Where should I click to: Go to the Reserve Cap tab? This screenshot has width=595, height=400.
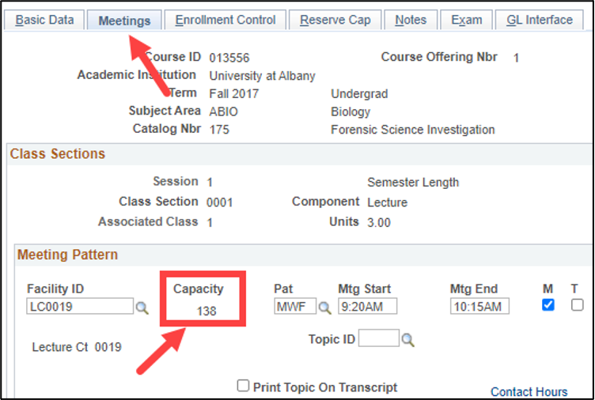pos(335,21)
